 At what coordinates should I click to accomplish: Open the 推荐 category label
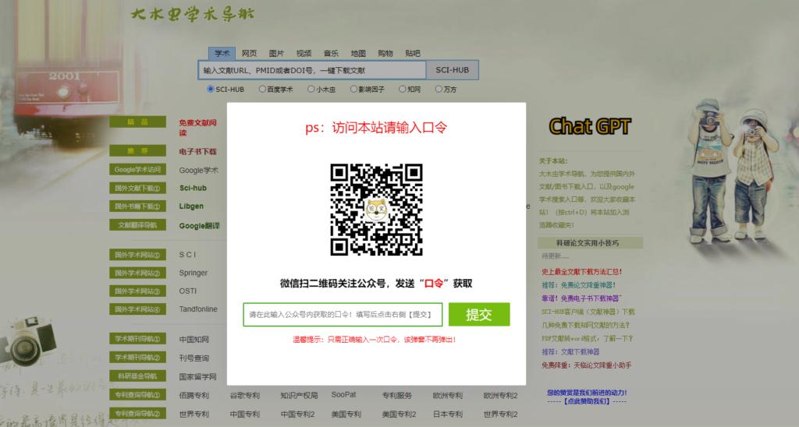[x=137, y=151]
